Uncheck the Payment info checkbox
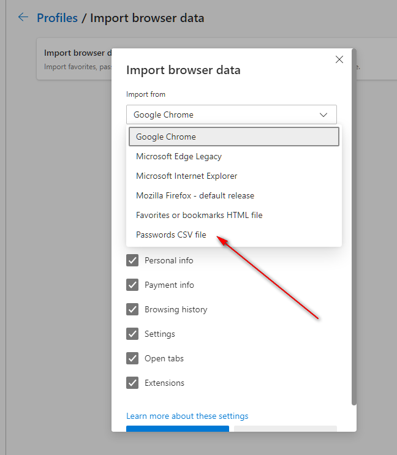This screenshot has height=455, width=397. point(132,285)
